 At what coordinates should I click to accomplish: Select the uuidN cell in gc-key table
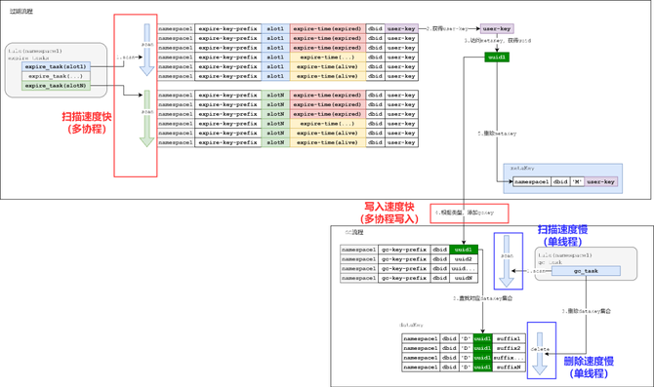[464, 278]
